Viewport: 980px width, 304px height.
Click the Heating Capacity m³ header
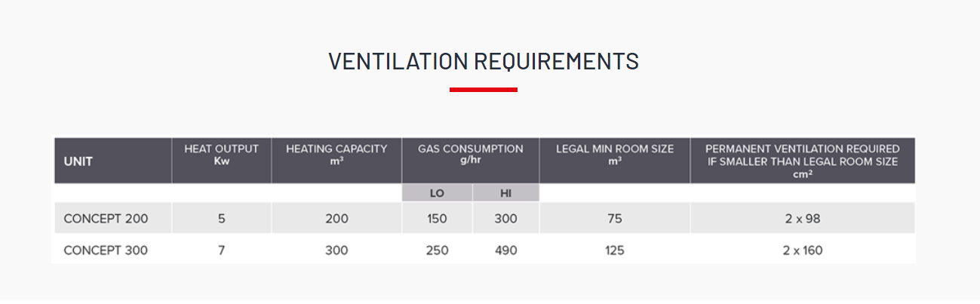(336, 155)
